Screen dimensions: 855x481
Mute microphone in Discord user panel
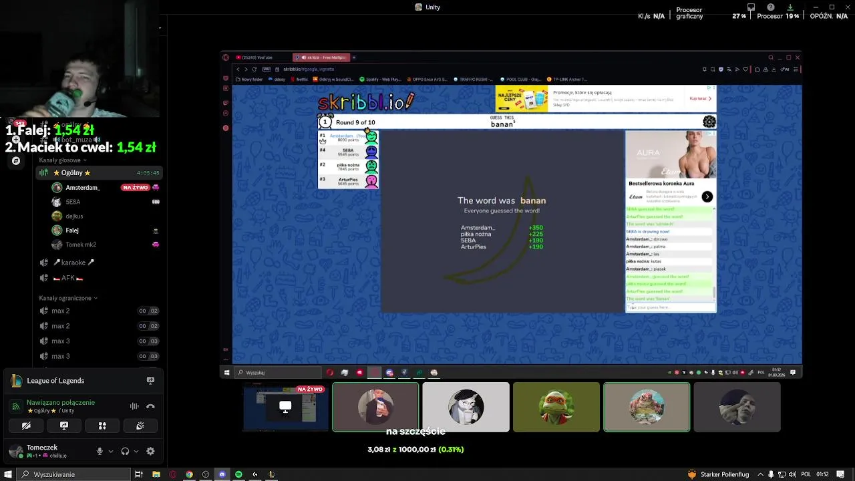pyautogui.click(x=100, y=452)
